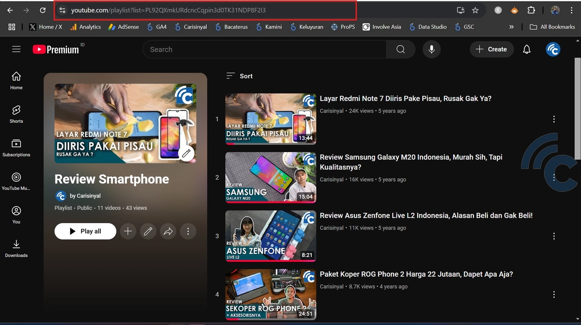
Task: Open the Analytics bookmark
Action: tap(85, 27)
